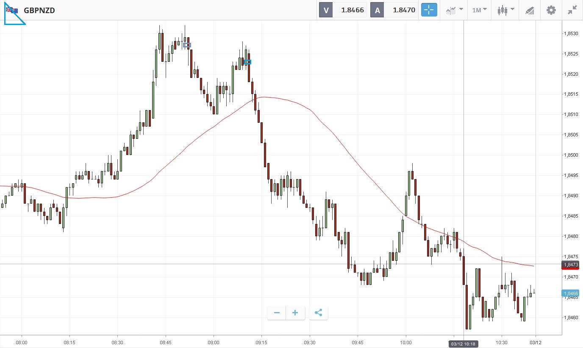
Task: Click the blue 1.8466 current price label
Action: click(570, 293)
